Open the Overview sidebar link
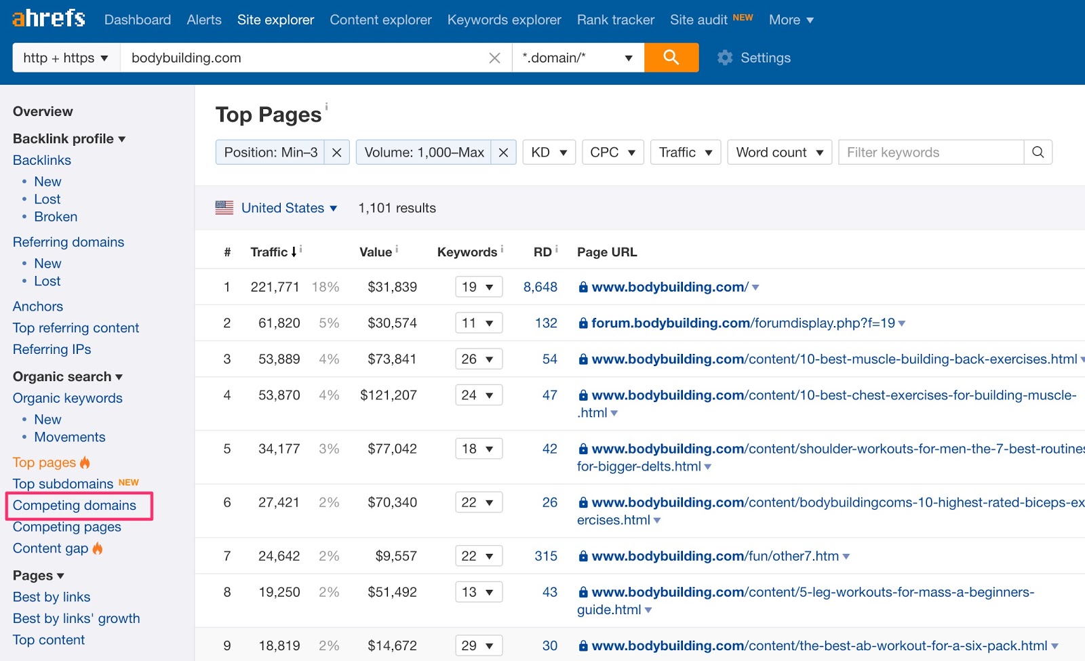 [x=43, y=111]
